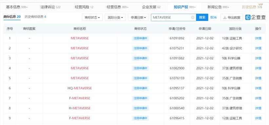Image resolution: width=269 pixels, height=125 pixels.
Task: Click H-METAVERSE trademark name
Action: point(80,108)
